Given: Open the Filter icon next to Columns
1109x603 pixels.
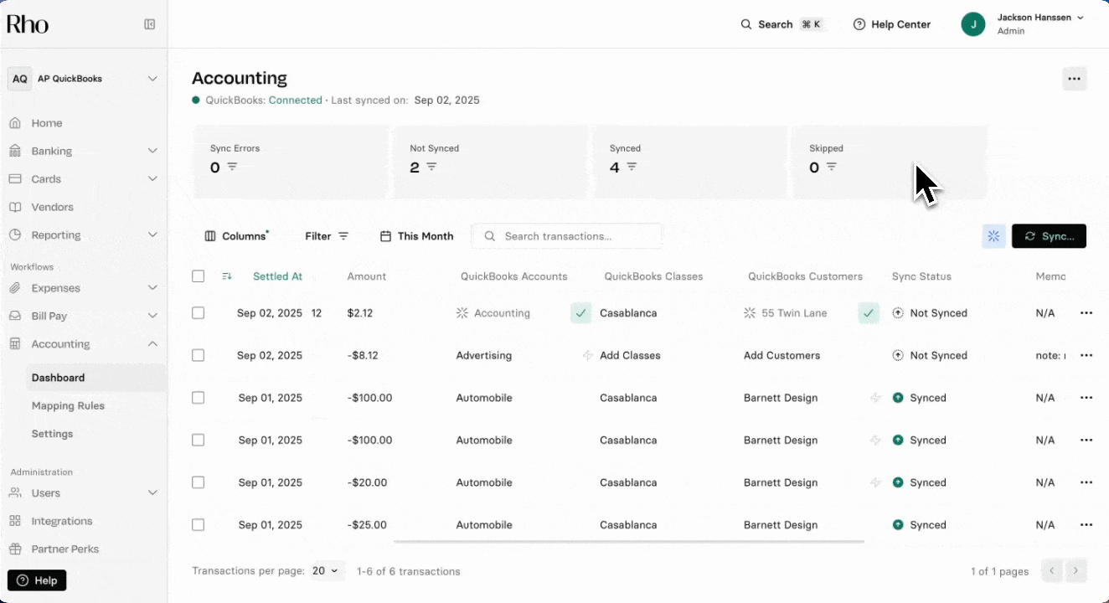Looking at the screenshot, I should 344,236.
